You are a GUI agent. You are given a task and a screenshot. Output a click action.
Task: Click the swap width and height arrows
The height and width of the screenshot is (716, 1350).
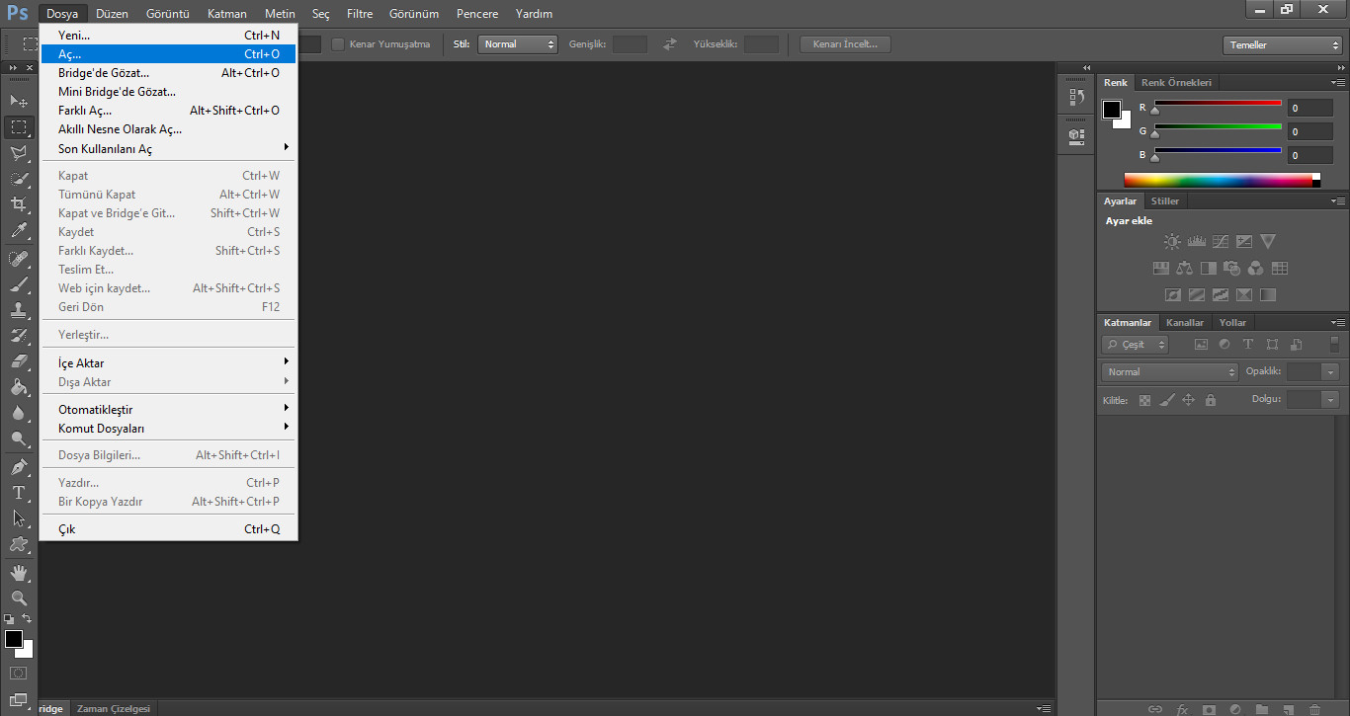pos(670,44)
